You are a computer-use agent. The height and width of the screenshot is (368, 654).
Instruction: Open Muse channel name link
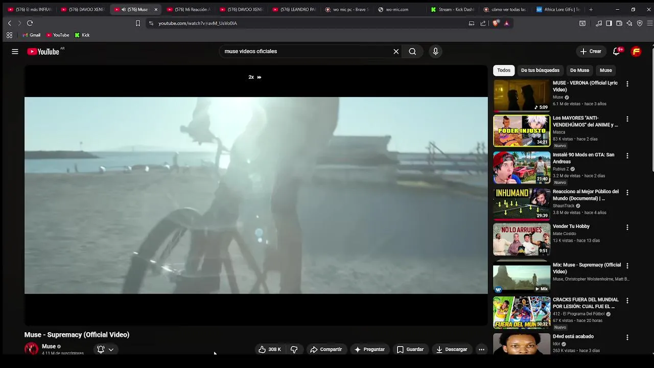pyautogui.click(x=49, y=347)
